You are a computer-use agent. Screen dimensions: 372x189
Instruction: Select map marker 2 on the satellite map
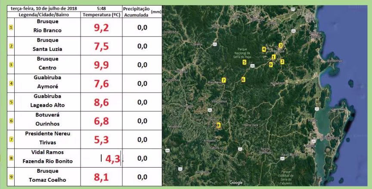[x=282, y=61]
